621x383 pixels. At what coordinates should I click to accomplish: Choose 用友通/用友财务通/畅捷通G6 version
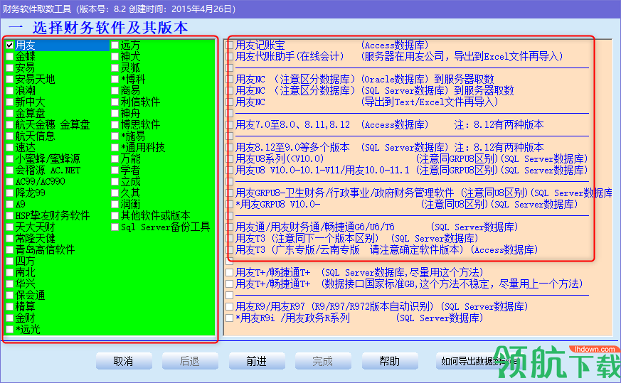click(x=229, y=227)
